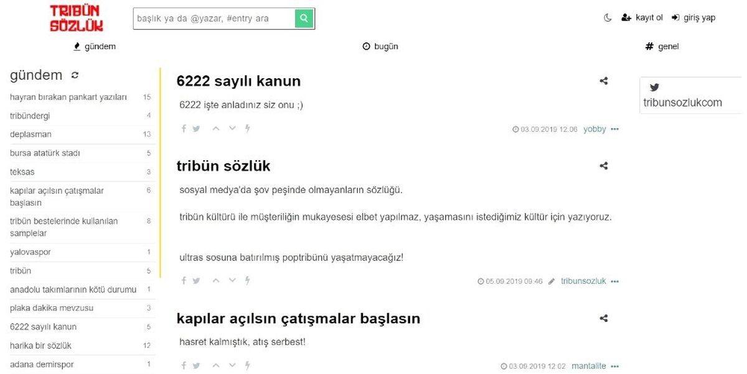The height and width of the screenshot is (374, 747).
Task: Open more options for yobby's entry
Action: point(615,129)
